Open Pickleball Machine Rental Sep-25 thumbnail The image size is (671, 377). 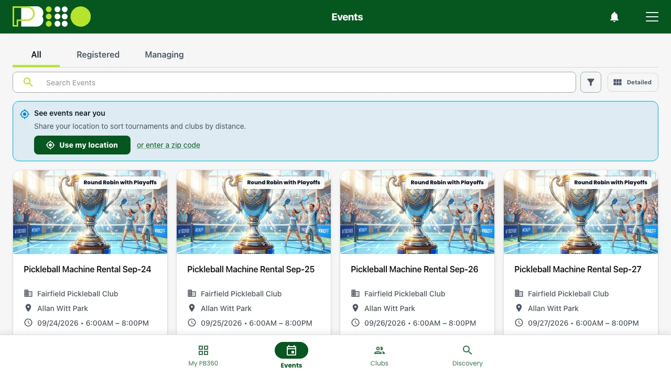coord(254,212)
